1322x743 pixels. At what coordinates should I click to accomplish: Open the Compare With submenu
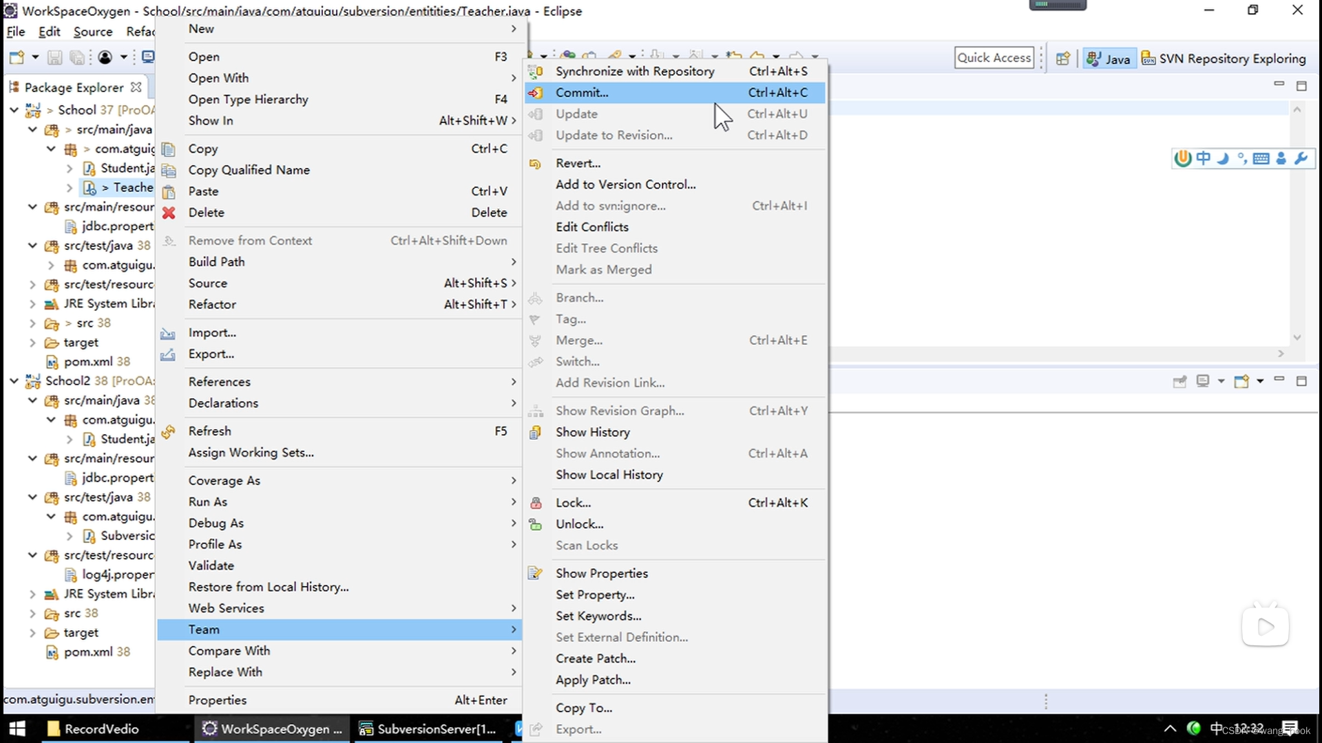coord(339,651)
